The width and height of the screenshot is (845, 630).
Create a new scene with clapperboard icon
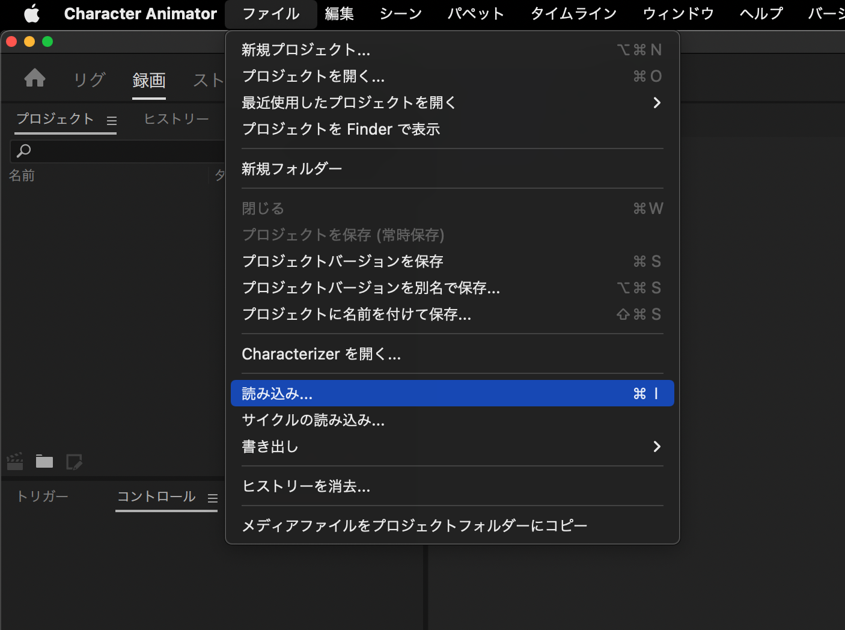tap(15, 461)
